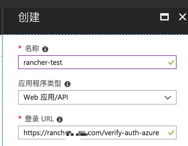
Task: Show info tooltip beside 应用程序类型
Action: (67, 84)
